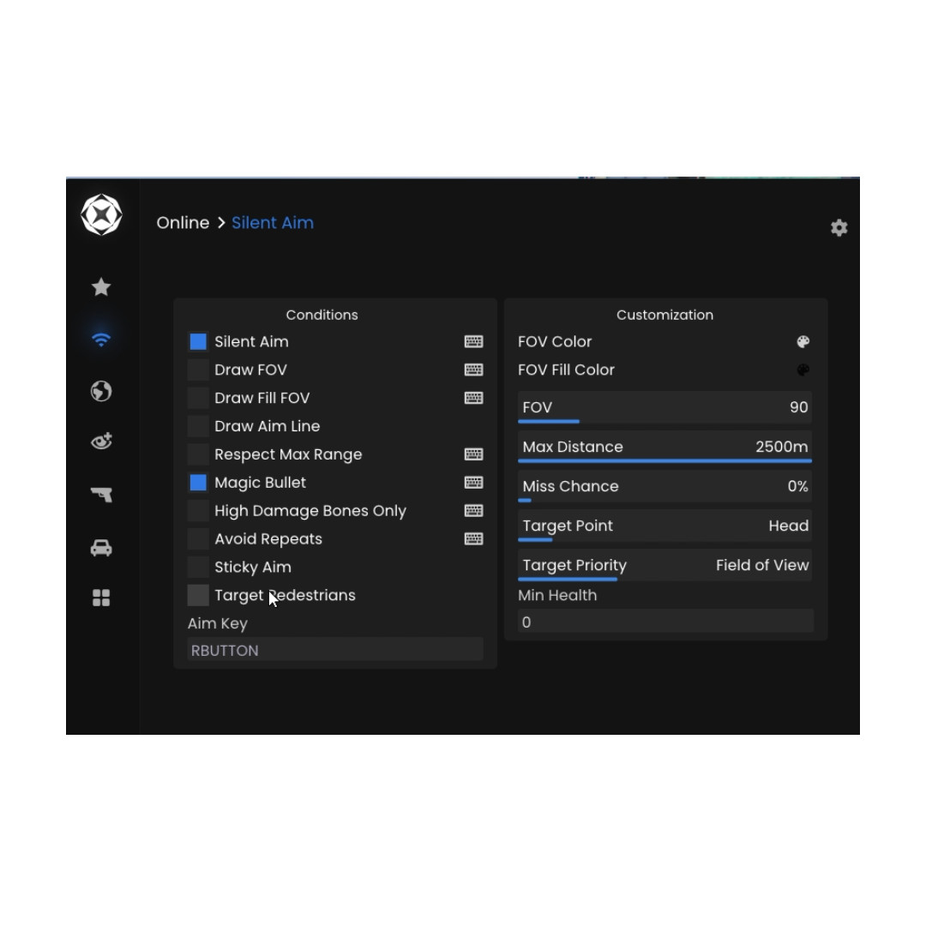
Task: Open the eye visuals section in sidebar
Action: coord(101,442)
